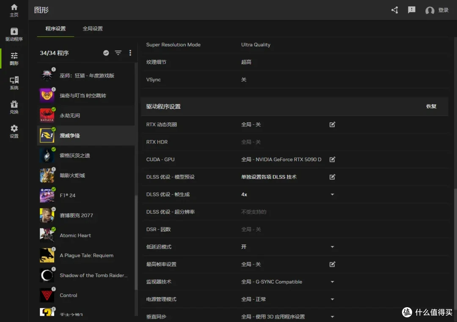The image size is (457, 322).
Task: Edit the CUDA - GPU setting
Action: (x=332, y=160)
